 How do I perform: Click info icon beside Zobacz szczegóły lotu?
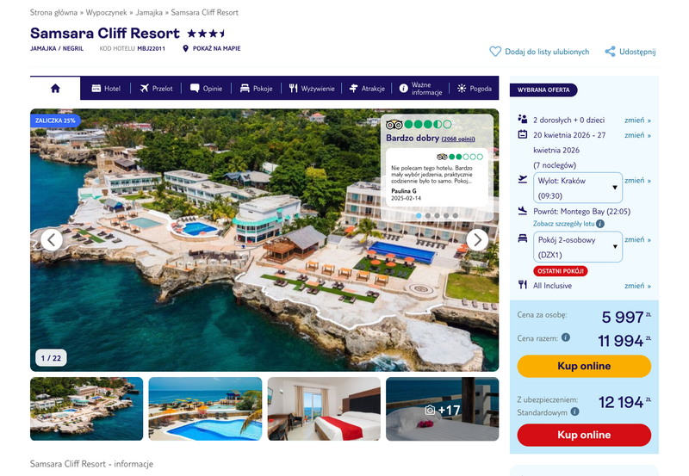[600, 224]
